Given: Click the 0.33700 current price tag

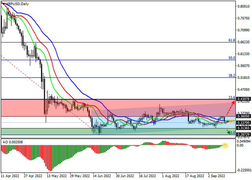Looking at the screenshot, I should (244, 123).
